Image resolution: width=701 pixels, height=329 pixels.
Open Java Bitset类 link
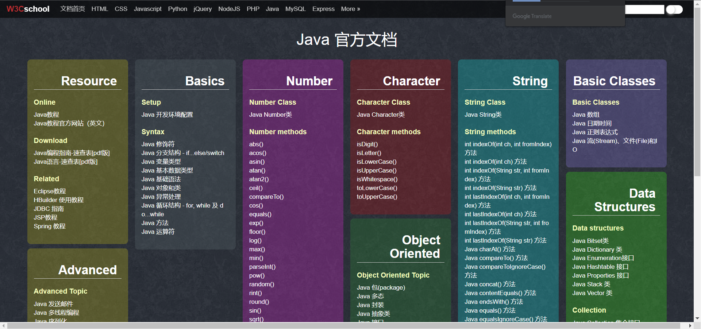point(590,241)
